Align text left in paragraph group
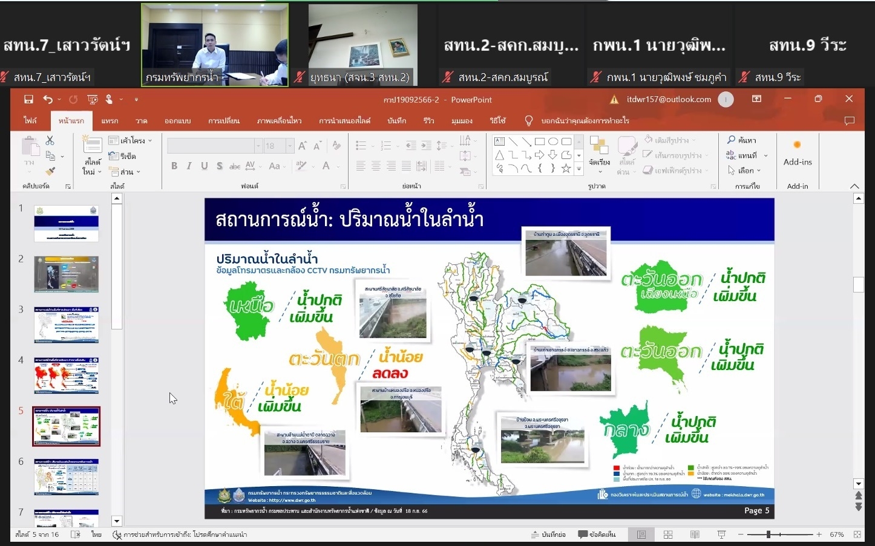This screenshot has width=875, height=546. click(361, 166)
